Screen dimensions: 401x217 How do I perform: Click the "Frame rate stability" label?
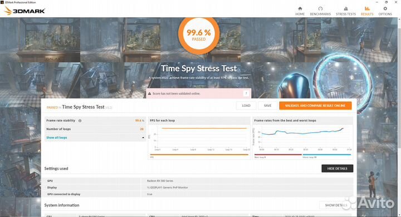click(x=61, y=120)
